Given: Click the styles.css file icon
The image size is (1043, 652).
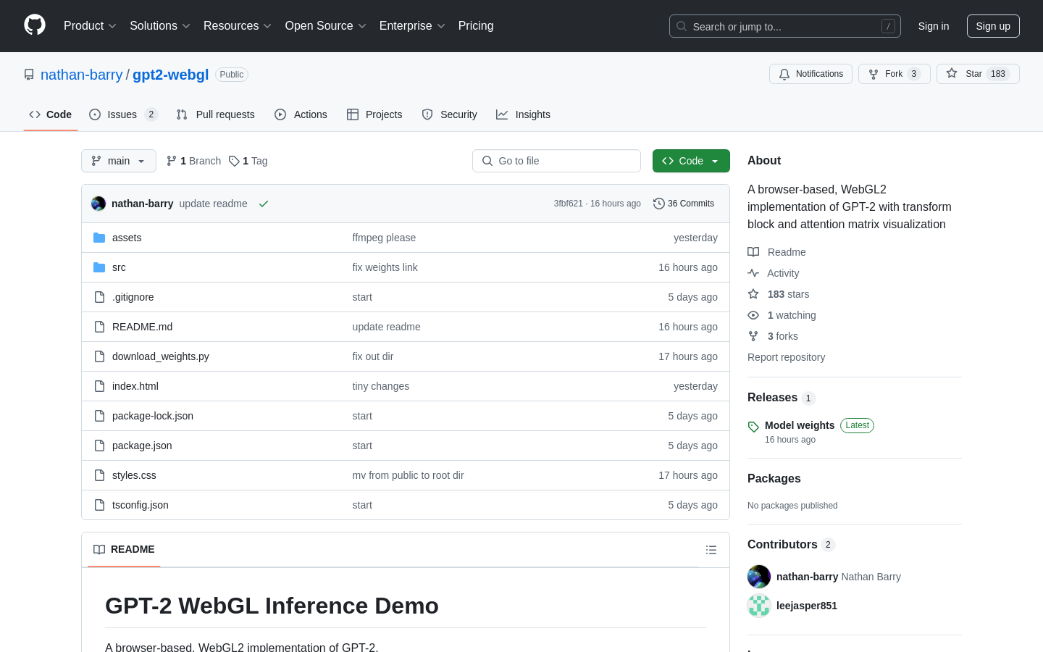Looking at the screenshot, I should coord(99,475).
